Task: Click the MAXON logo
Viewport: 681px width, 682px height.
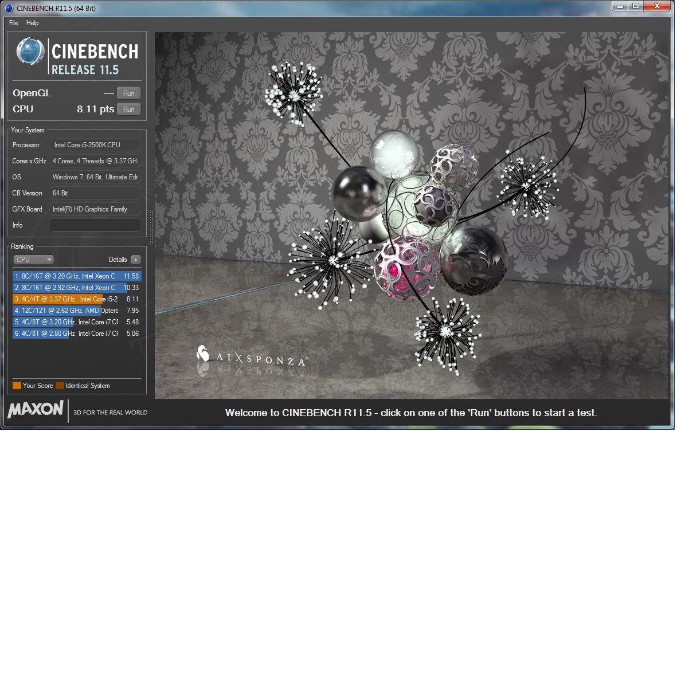Action: (x=36, y=409)
